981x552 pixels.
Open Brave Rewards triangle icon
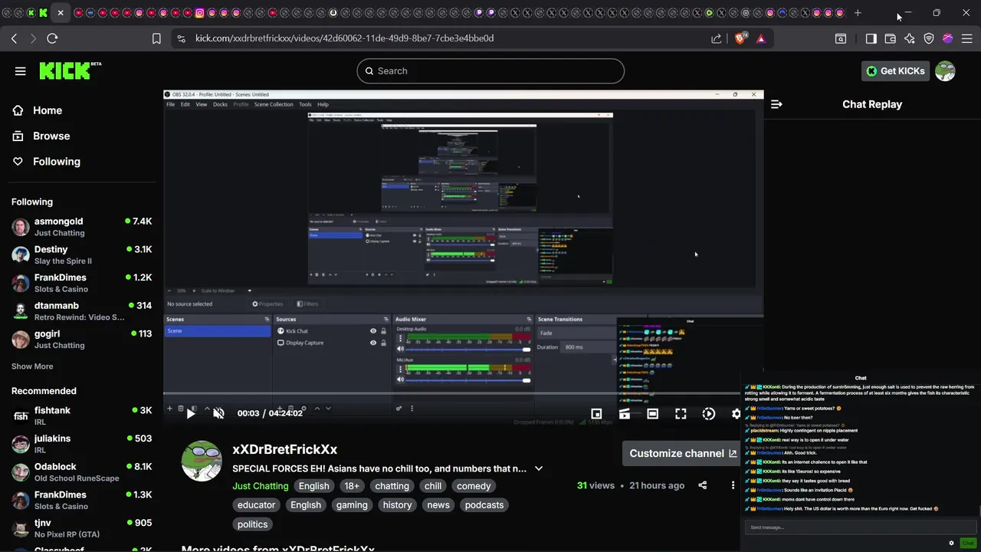pyautogui.click(x=761, y=38)
